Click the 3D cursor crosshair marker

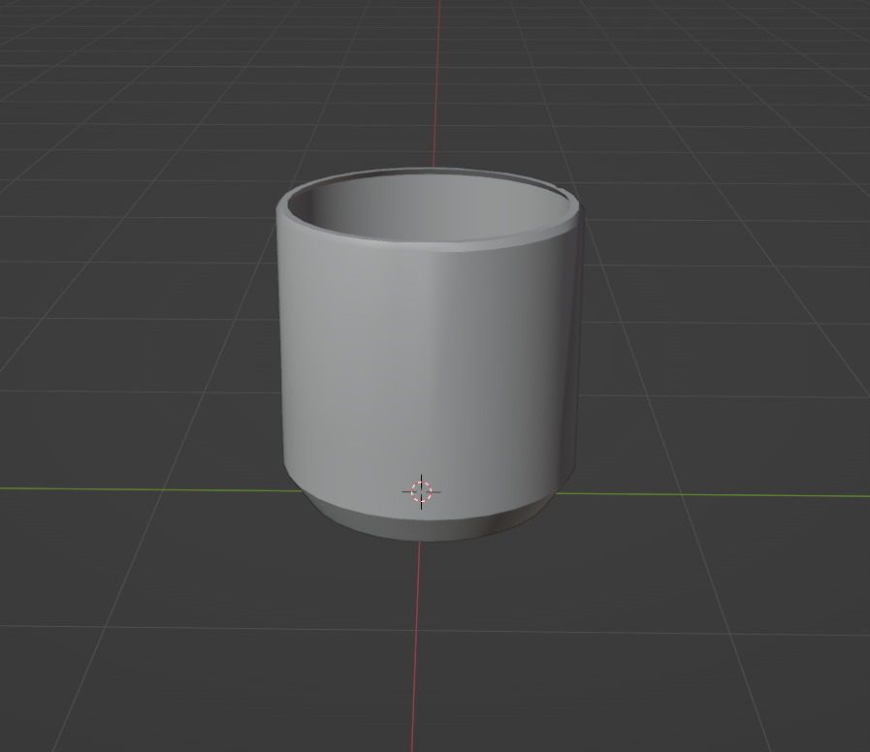pos(421,491)
